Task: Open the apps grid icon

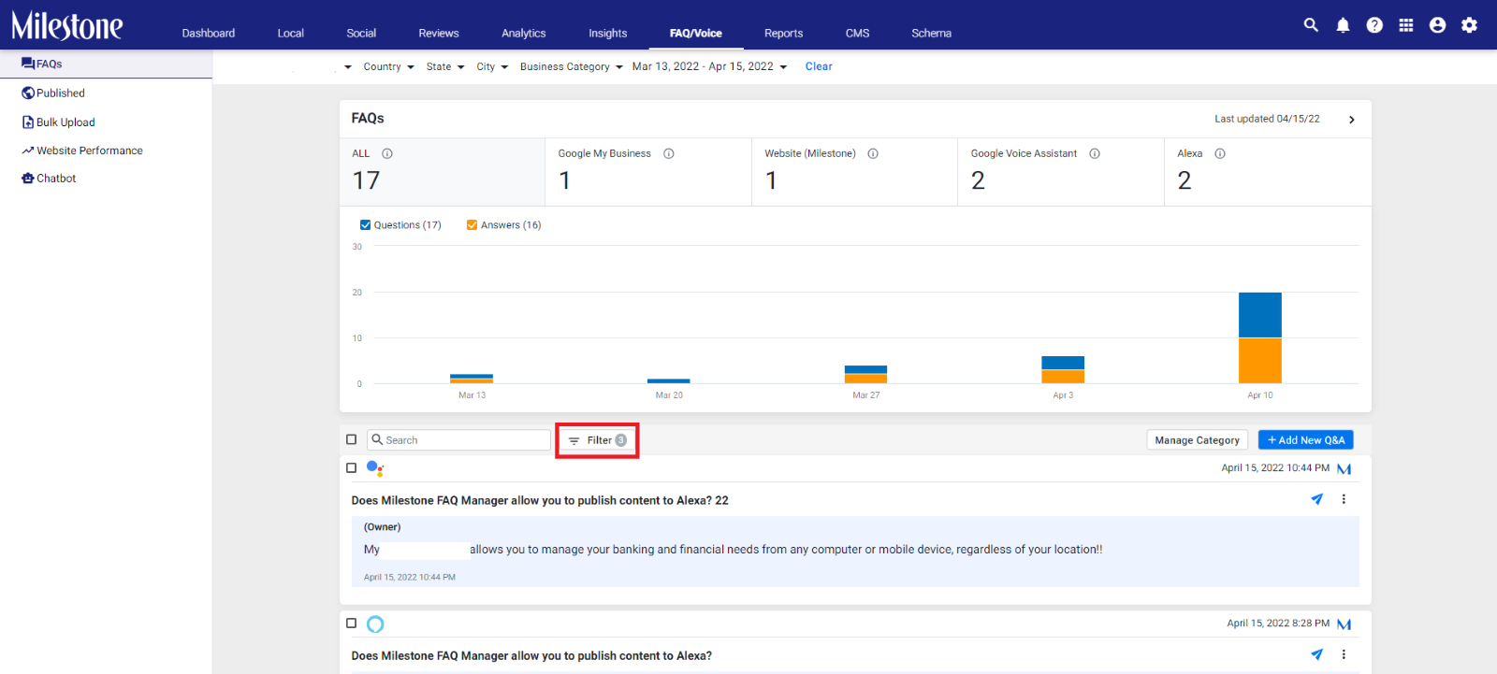Action: (x=1406, y=25)
